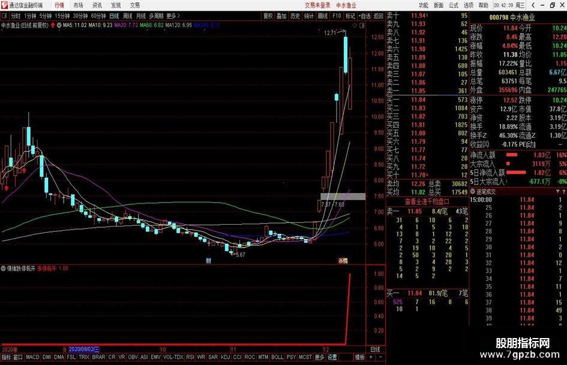Open the 选项 menu
This screenshot has height=365, width=567.
(469, 5)
